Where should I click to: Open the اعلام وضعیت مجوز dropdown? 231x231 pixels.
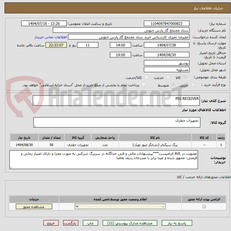pos(120,206)
